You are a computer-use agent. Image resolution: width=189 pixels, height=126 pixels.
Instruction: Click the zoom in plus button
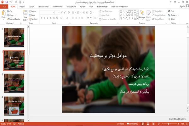pyautogui.click(x=178, y=124)
